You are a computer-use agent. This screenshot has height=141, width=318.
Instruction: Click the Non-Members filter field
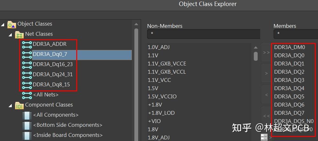click(203, 34)
